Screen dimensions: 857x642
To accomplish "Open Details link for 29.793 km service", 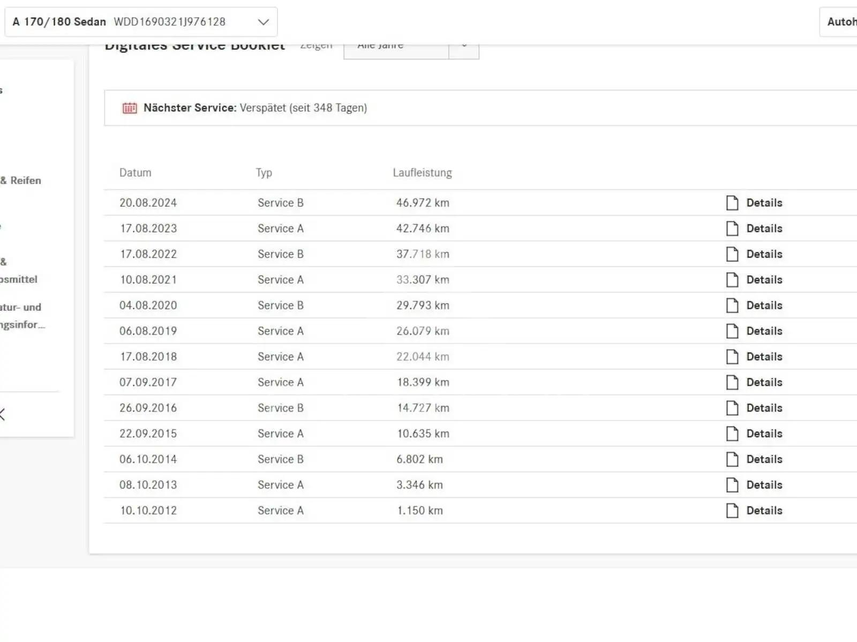I will 764,305.
